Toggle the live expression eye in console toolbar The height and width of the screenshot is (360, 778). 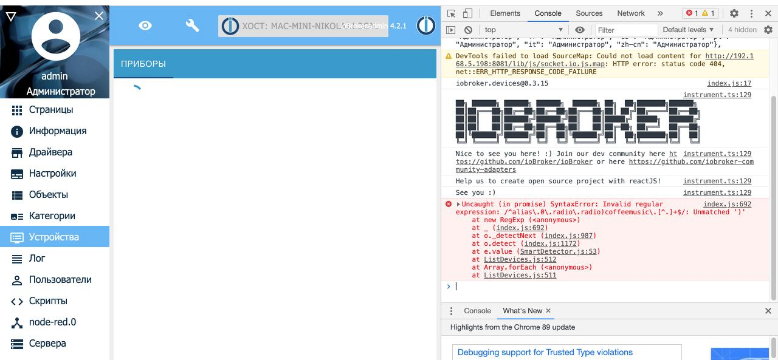point(579,29)
